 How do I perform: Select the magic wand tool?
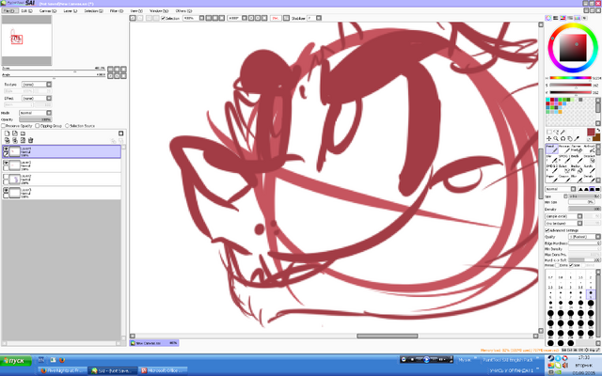point(562,132)
